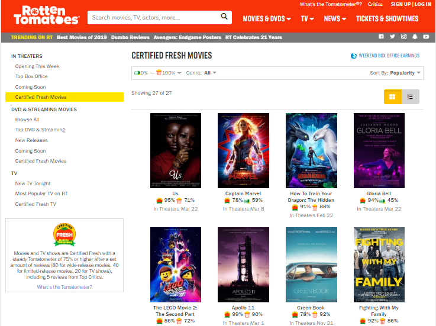Open Dumbo Reviews trending link

click(130, 37)
